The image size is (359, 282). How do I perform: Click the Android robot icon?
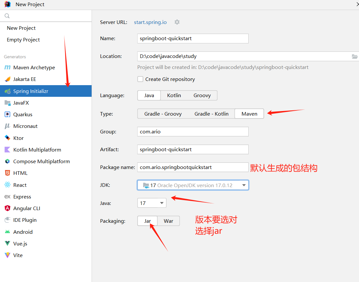tap(7, 232)
